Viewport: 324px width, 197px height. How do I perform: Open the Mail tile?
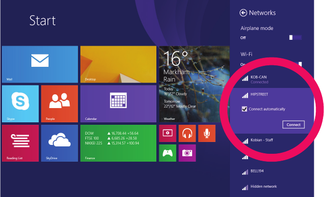(40, 64)
